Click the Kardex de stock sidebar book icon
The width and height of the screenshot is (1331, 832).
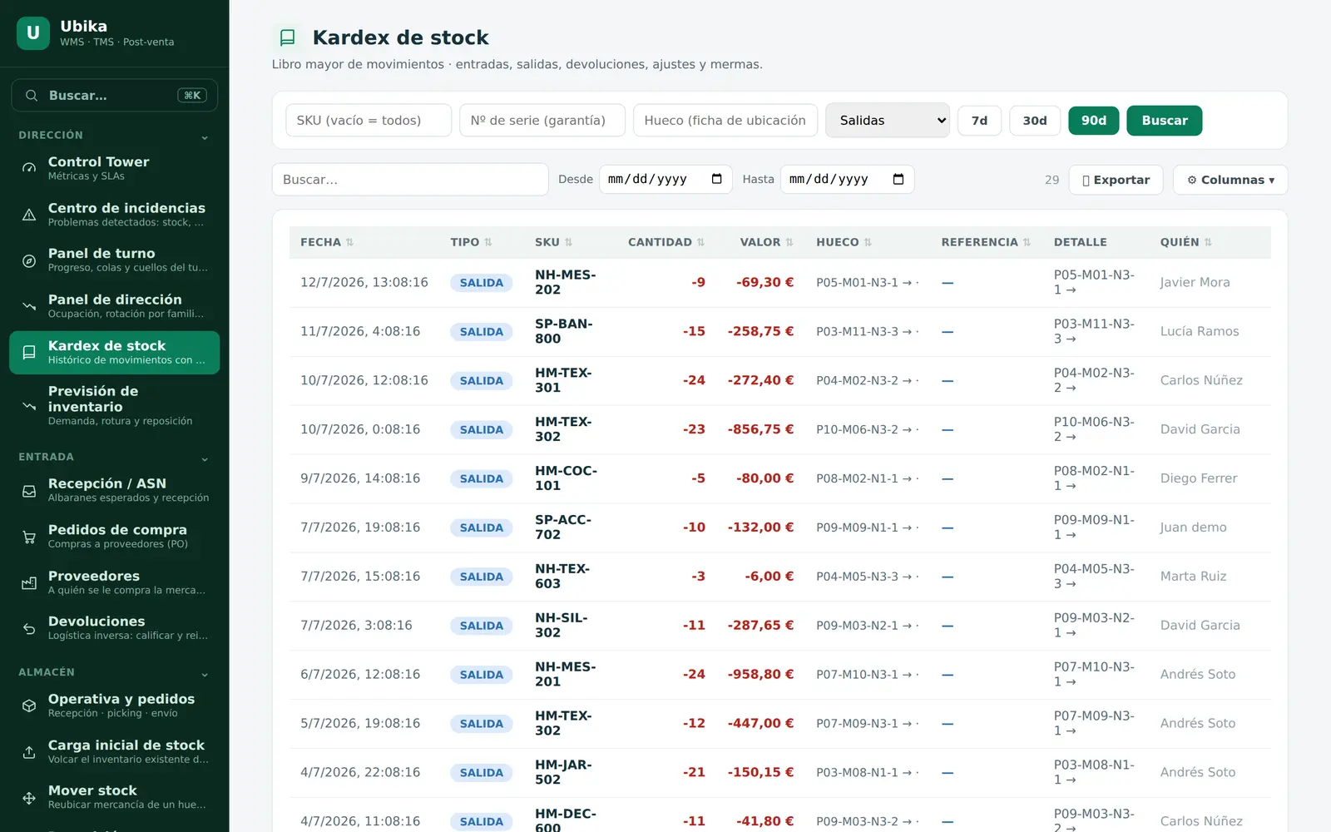pos(29,353)
